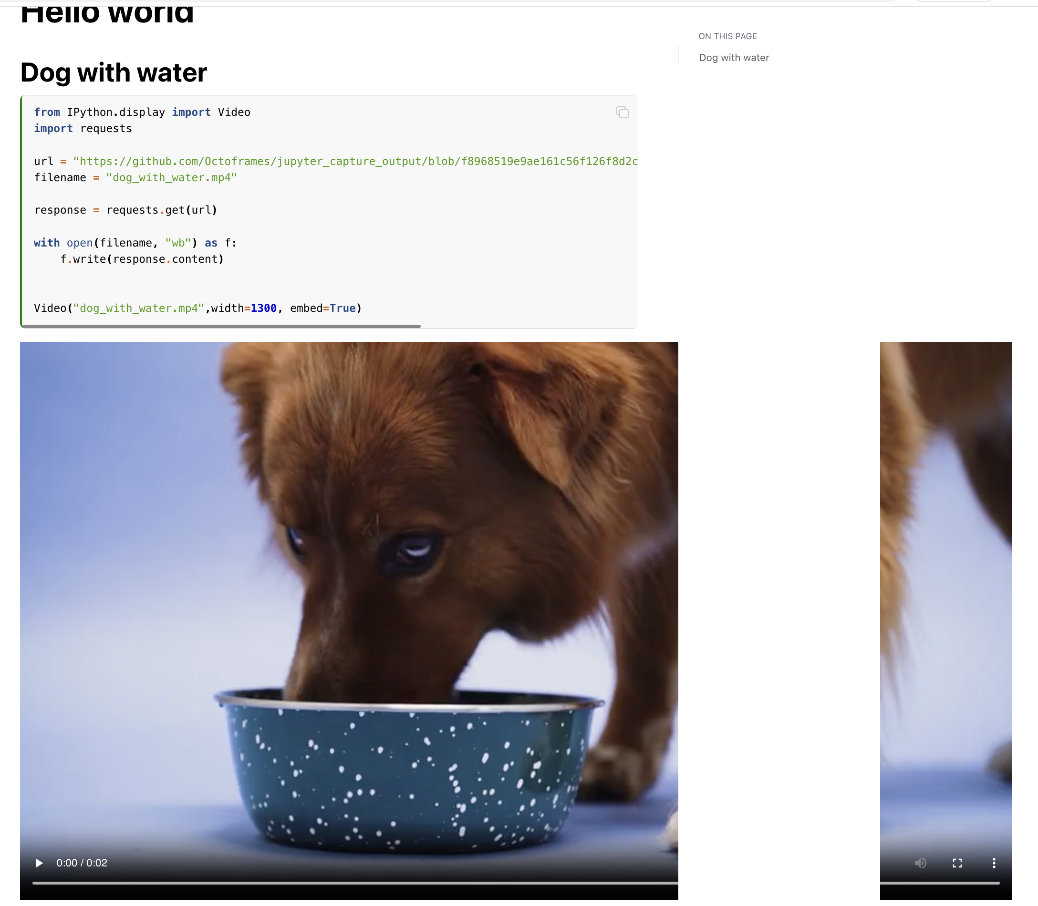Click the 'Dog with water' section heading

click(x=114, y=72)
